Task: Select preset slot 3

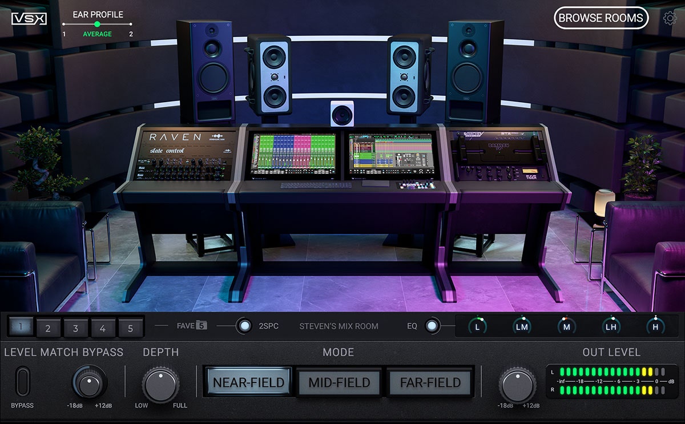Action: 75,328
